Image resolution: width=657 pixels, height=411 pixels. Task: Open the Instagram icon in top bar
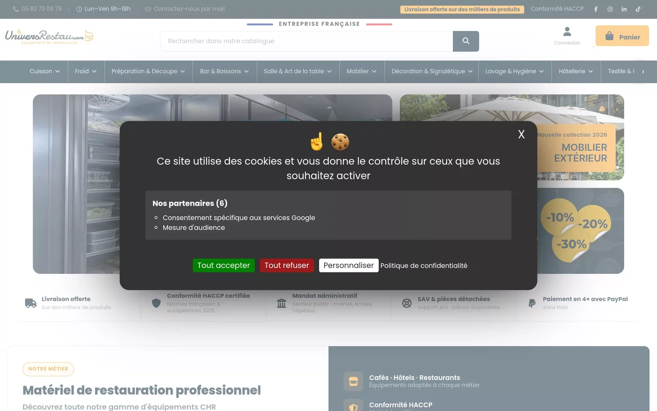click(x=610, y=9)
